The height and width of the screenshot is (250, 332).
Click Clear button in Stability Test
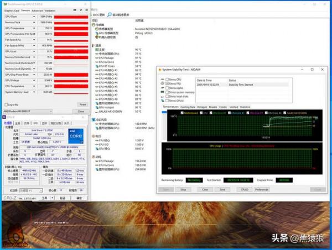[x=205, y=190]
